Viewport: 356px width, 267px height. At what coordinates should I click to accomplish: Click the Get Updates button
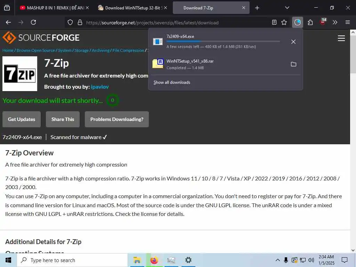click(22, 119)
